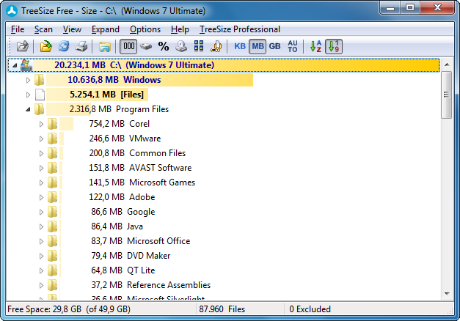Click the Program Files folder icon

[x=40, y=109]
